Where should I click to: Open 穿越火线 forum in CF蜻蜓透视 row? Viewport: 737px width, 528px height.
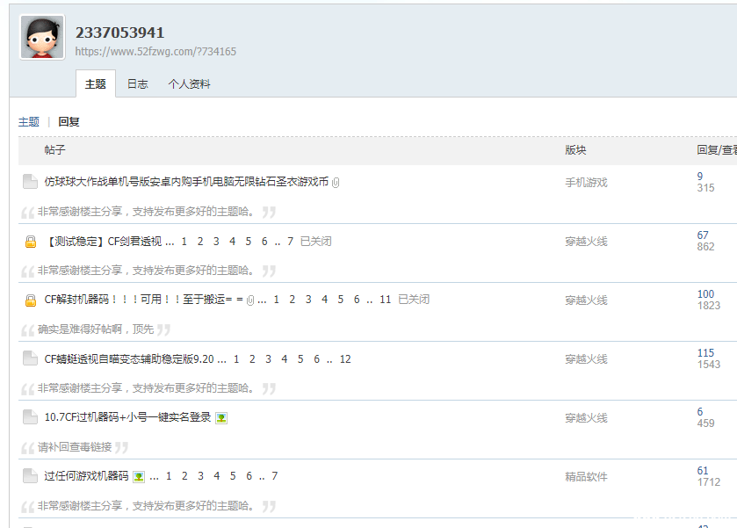coord(586,358)
